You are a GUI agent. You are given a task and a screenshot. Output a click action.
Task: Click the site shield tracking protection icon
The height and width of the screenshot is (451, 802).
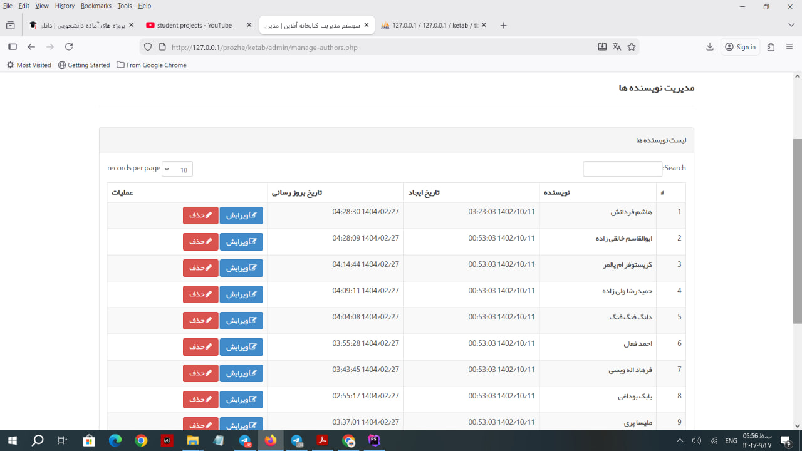pos(148,47)
